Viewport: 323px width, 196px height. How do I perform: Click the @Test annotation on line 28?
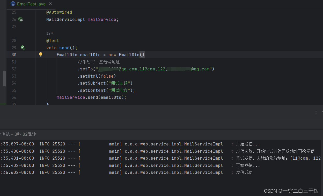click(x=53, y=40)
